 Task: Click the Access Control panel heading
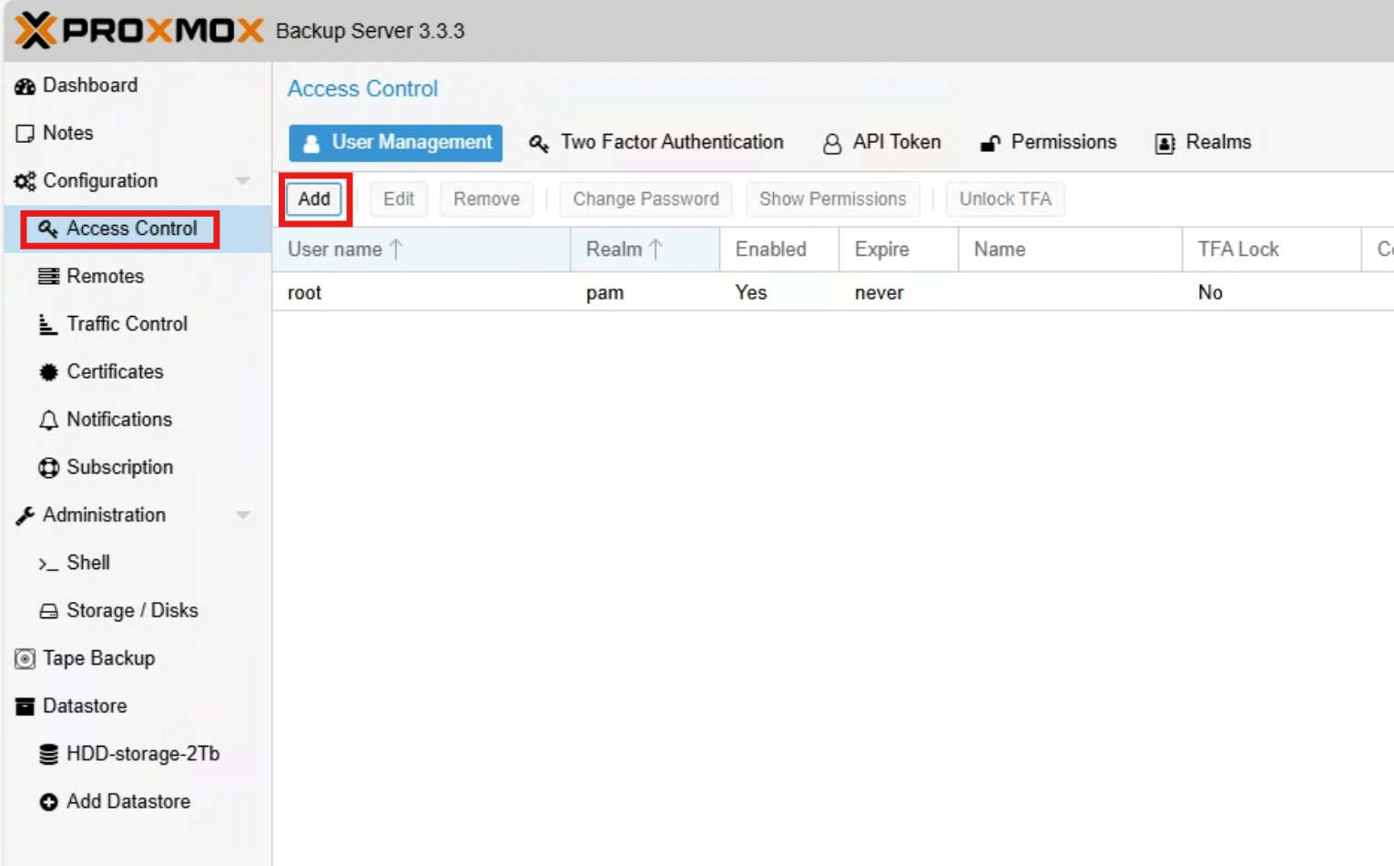362,88
